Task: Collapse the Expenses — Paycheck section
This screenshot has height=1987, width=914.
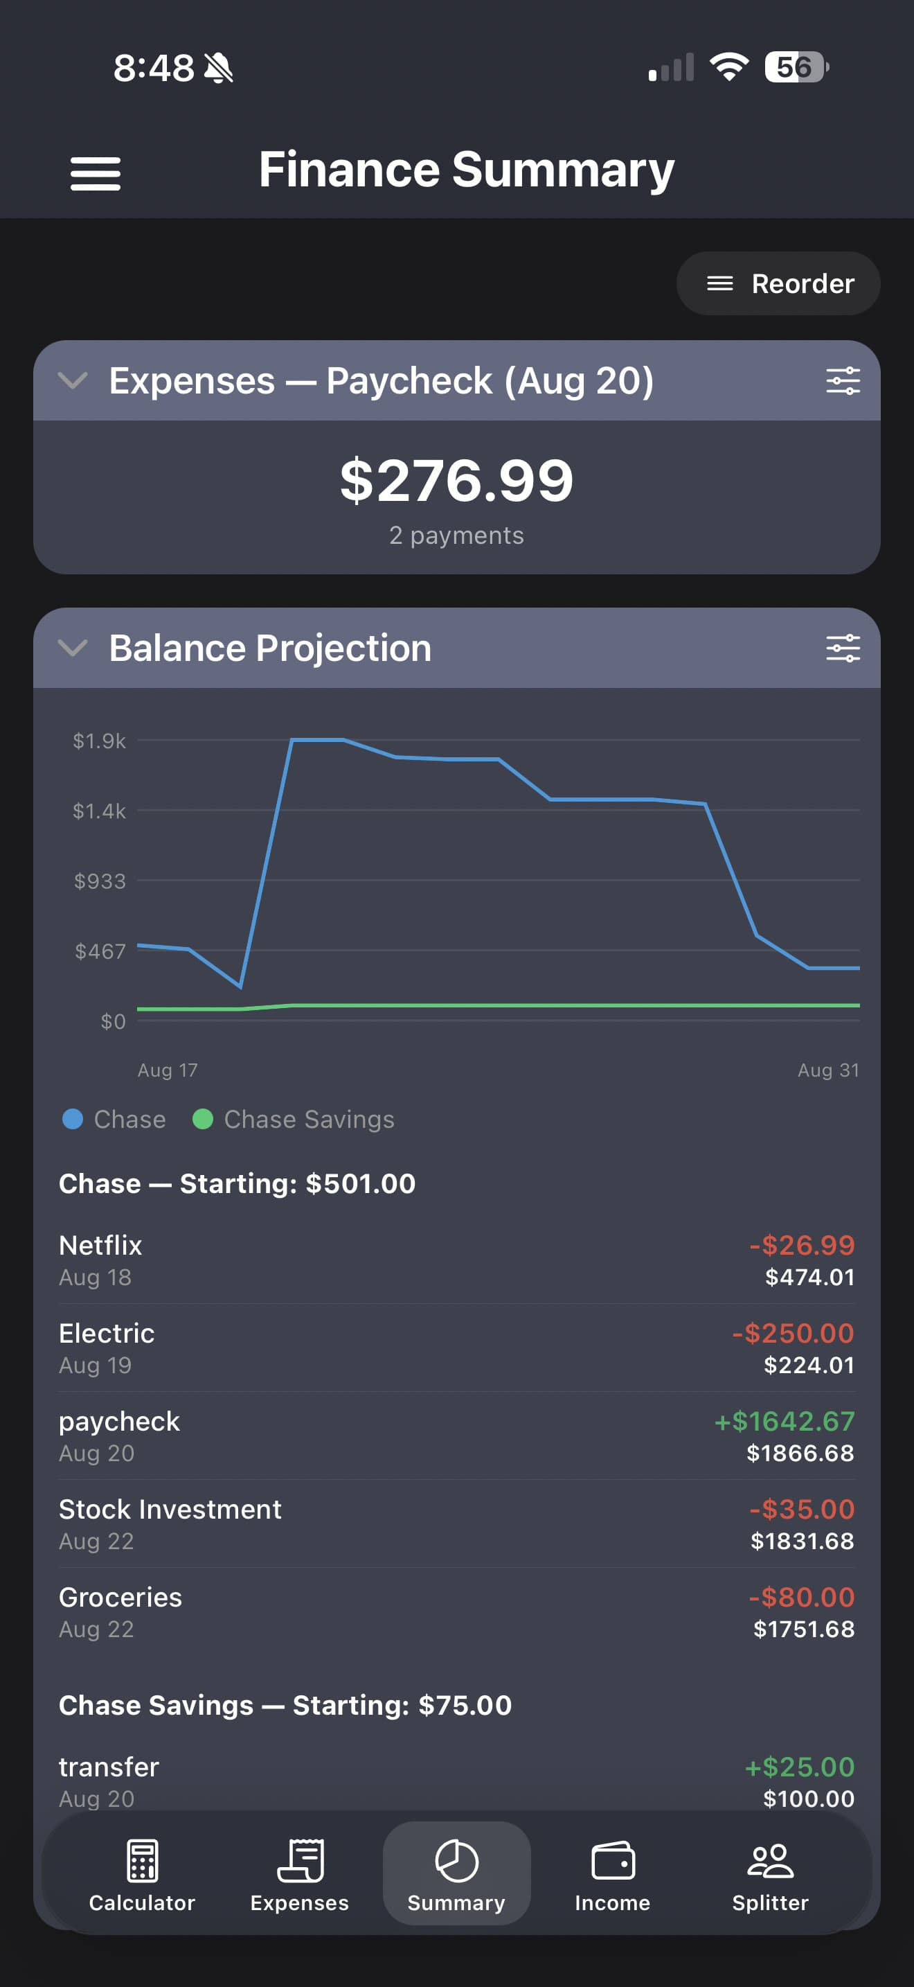Action: (73, 380)
